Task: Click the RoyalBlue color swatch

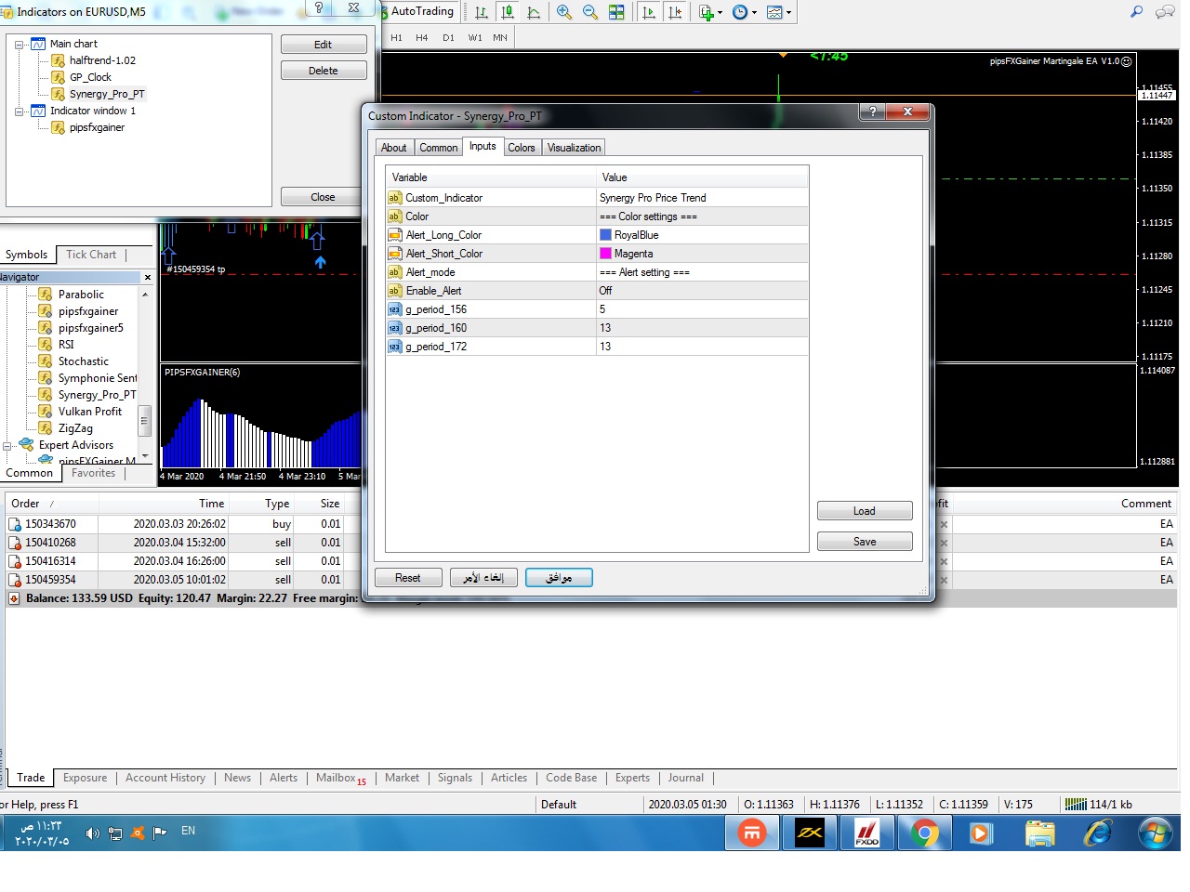Action: click(x=605, y=235)
